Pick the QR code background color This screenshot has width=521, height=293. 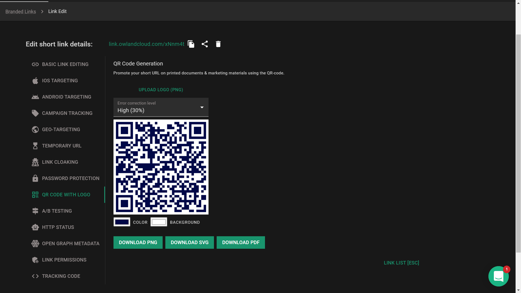click(159, 222)
